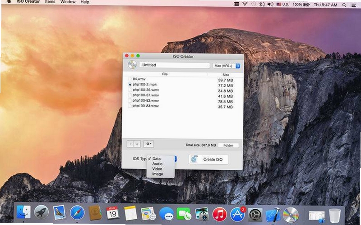Open Xcode hammer icon in dock
The image size is (361, 225).
[273, 214]
